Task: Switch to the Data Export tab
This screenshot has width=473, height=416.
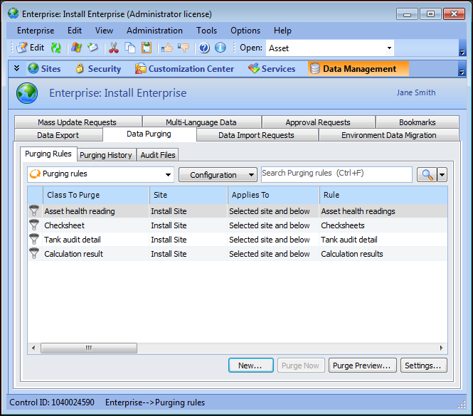Action: point(58,135)
